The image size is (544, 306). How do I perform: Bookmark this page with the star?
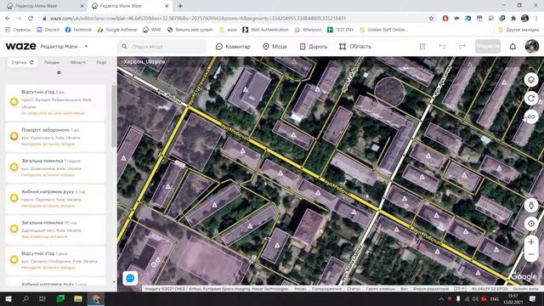point(431,19)
